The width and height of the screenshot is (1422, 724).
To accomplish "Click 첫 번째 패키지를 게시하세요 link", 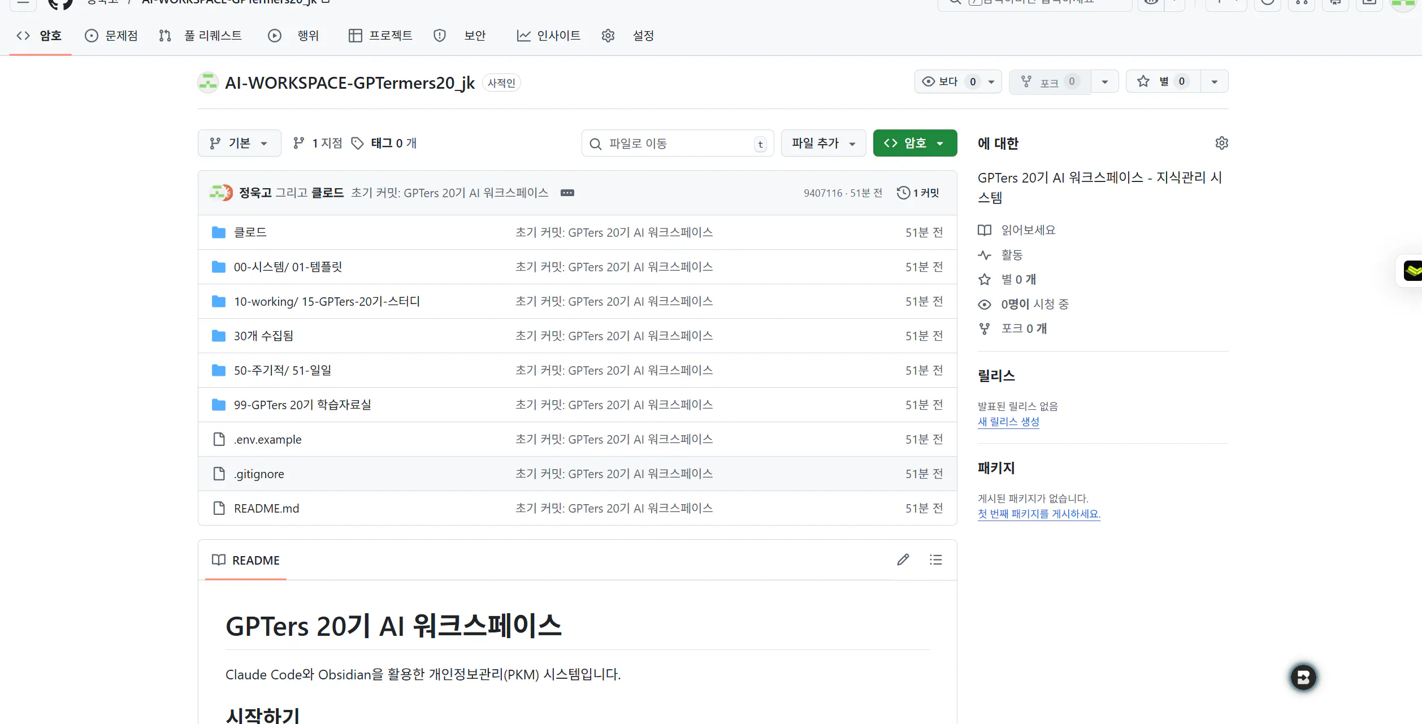I will (1039, 514).
